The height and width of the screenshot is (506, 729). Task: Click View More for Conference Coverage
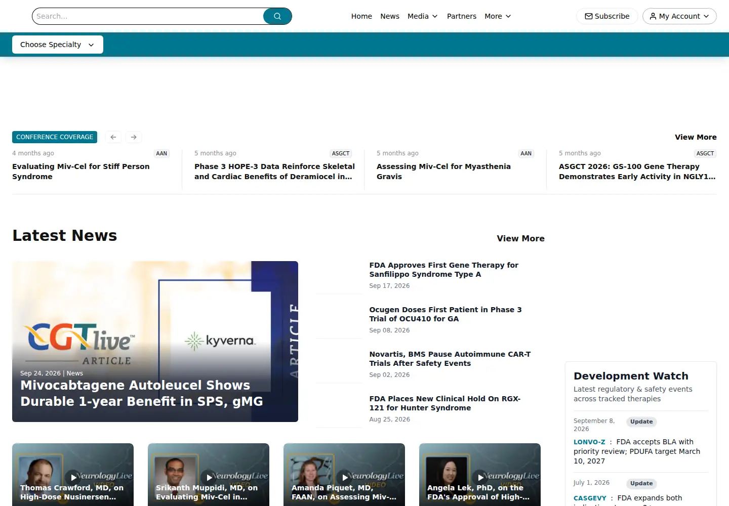tap(696, 137)
